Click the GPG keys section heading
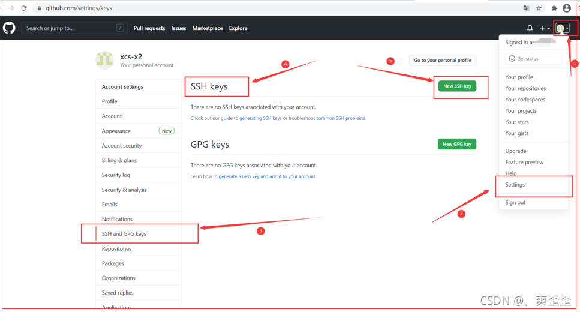 pyautogui.click(x=210, y=145)
